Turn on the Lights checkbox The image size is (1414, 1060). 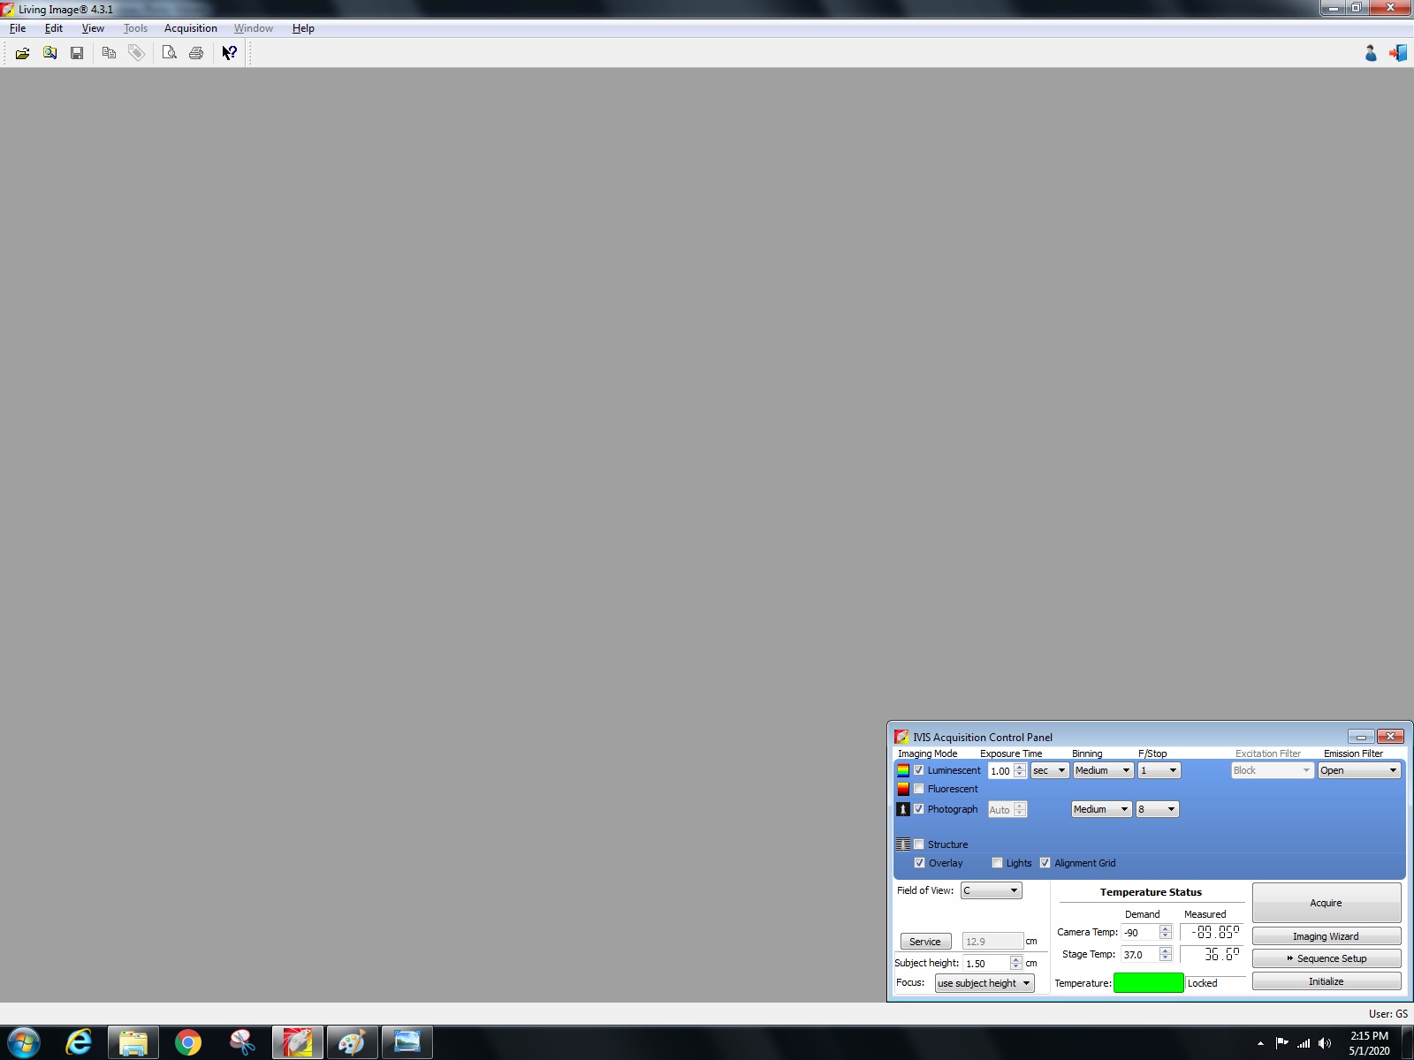click(x=998, y=863)
